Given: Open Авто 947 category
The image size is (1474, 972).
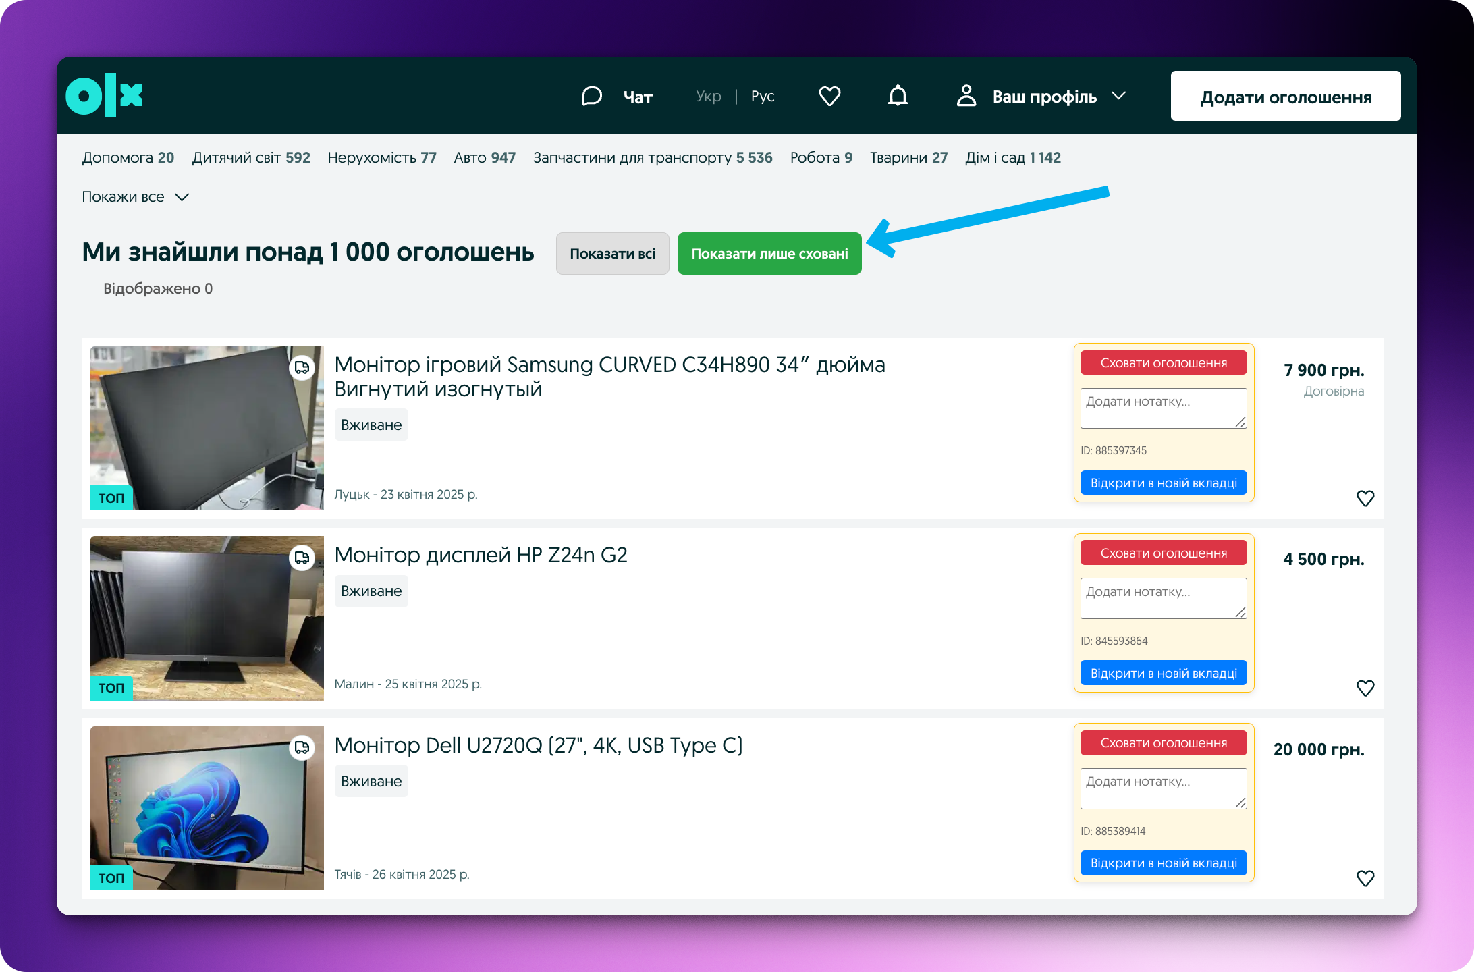Looking at the screenshot, I should [485, 158].
